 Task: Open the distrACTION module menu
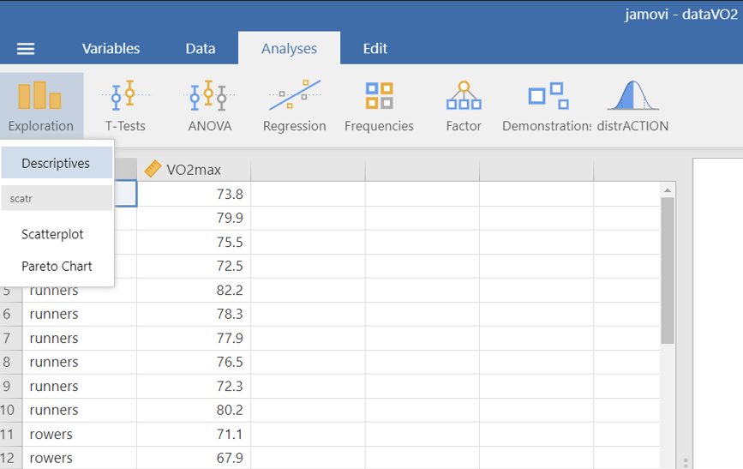632,105
